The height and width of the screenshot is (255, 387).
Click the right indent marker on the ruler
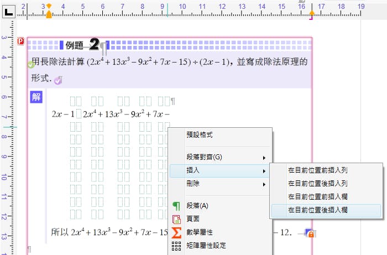(x=311, y=13)
